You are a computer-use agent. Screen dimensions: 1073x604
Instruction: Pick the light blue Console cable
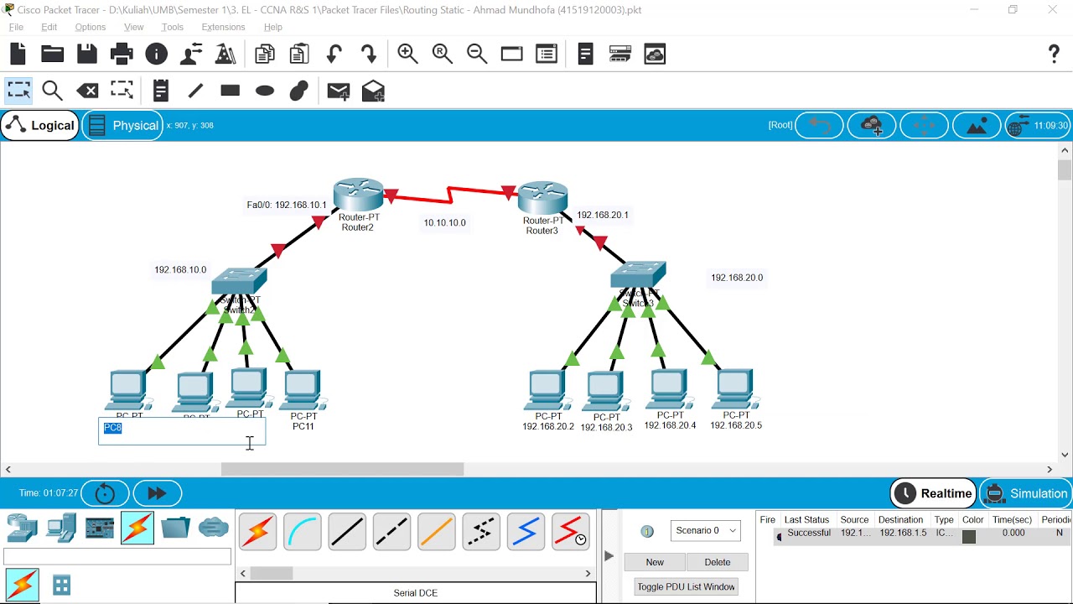pos(303,532)
